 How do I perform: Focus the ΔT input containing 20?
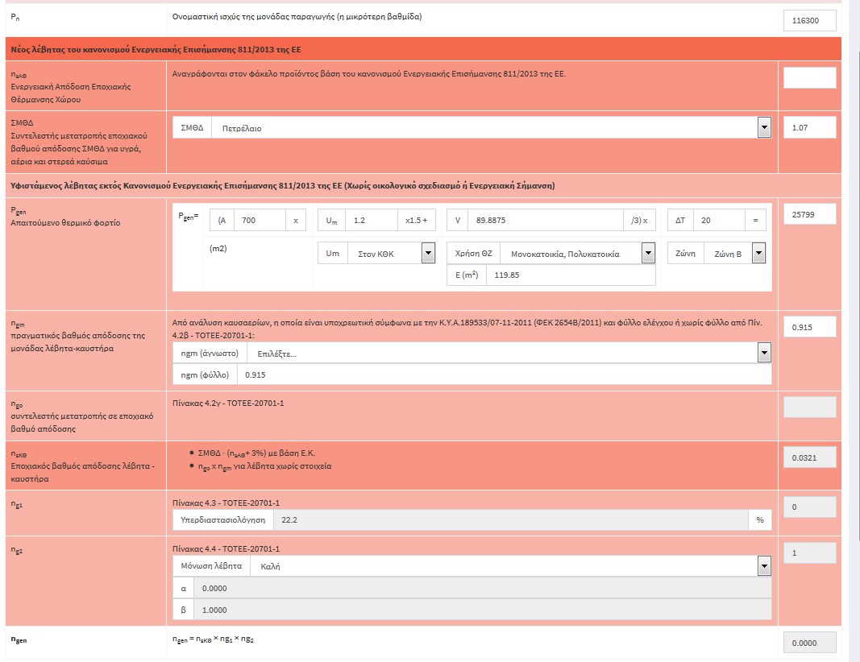[720, 221]
